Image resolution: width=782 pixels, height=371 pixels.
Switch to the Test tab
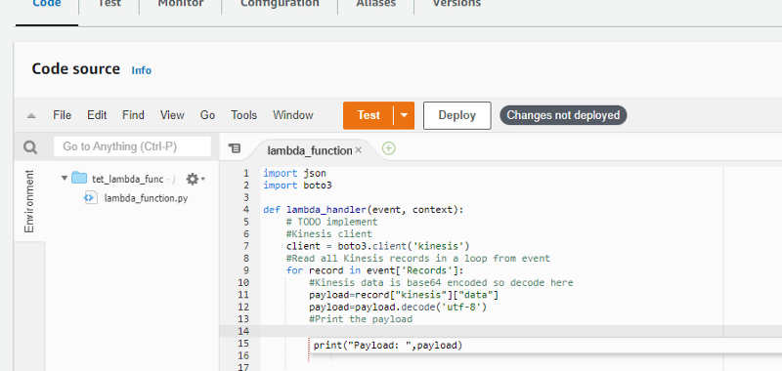[109, 4]
